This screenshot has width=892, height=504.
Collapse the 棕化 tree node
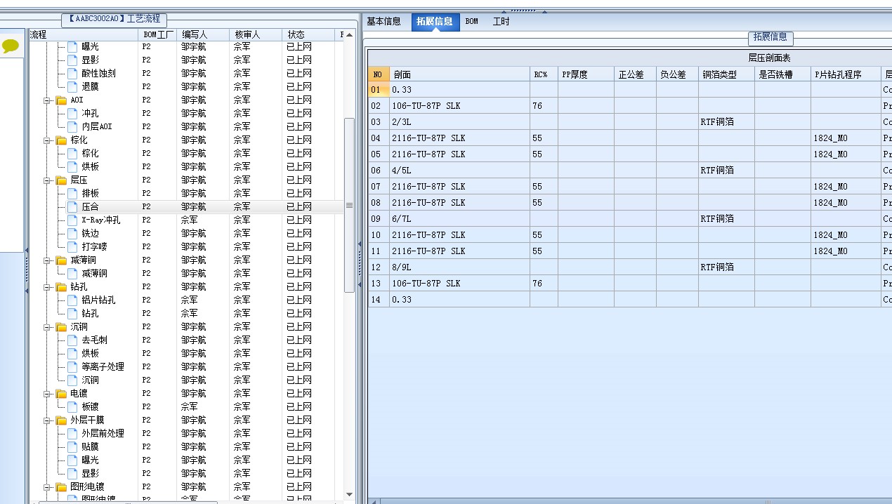pos(47,140)
